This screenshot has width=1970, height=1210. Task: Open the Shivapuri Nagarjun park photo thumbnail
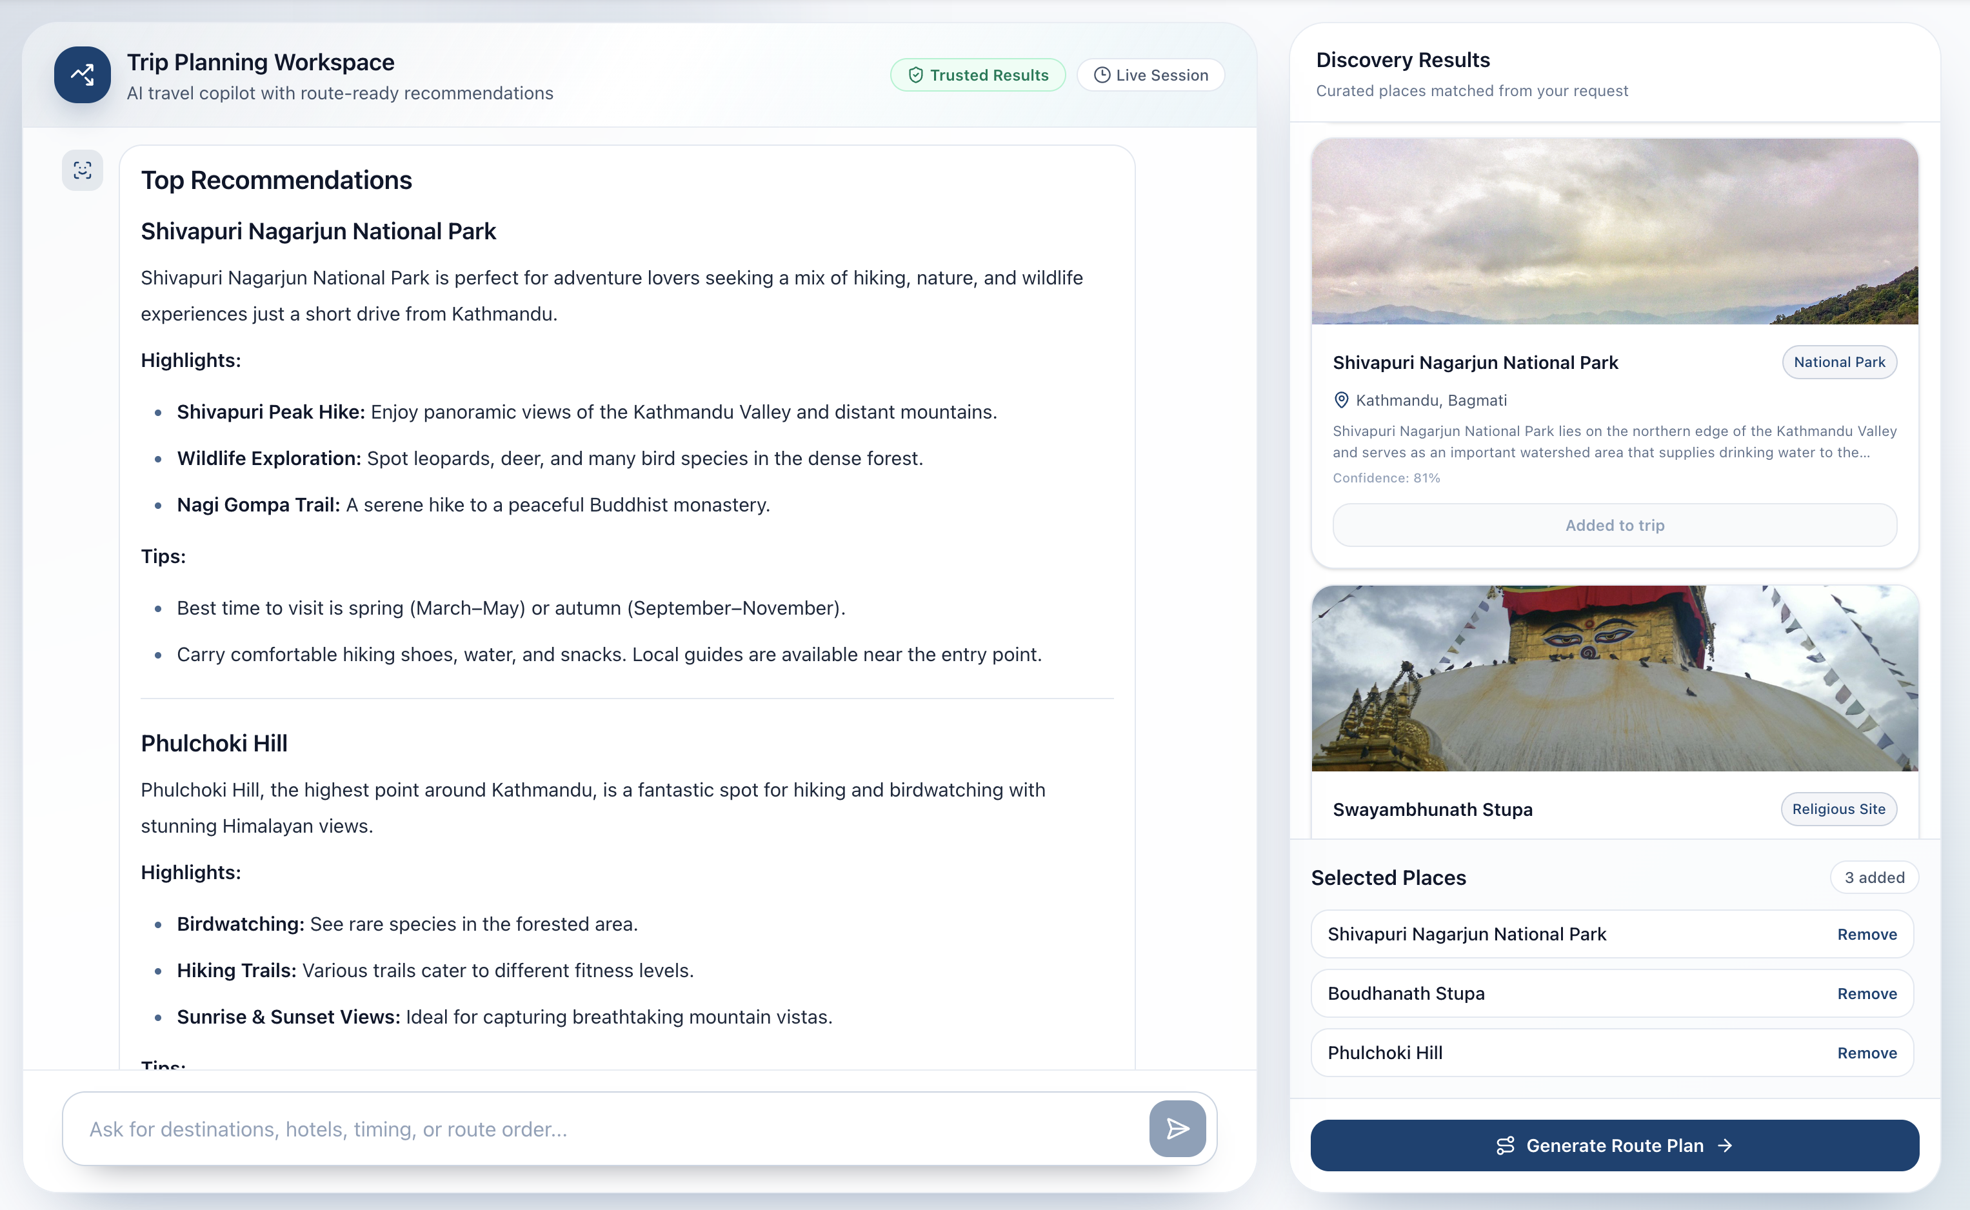(1614, 232)
